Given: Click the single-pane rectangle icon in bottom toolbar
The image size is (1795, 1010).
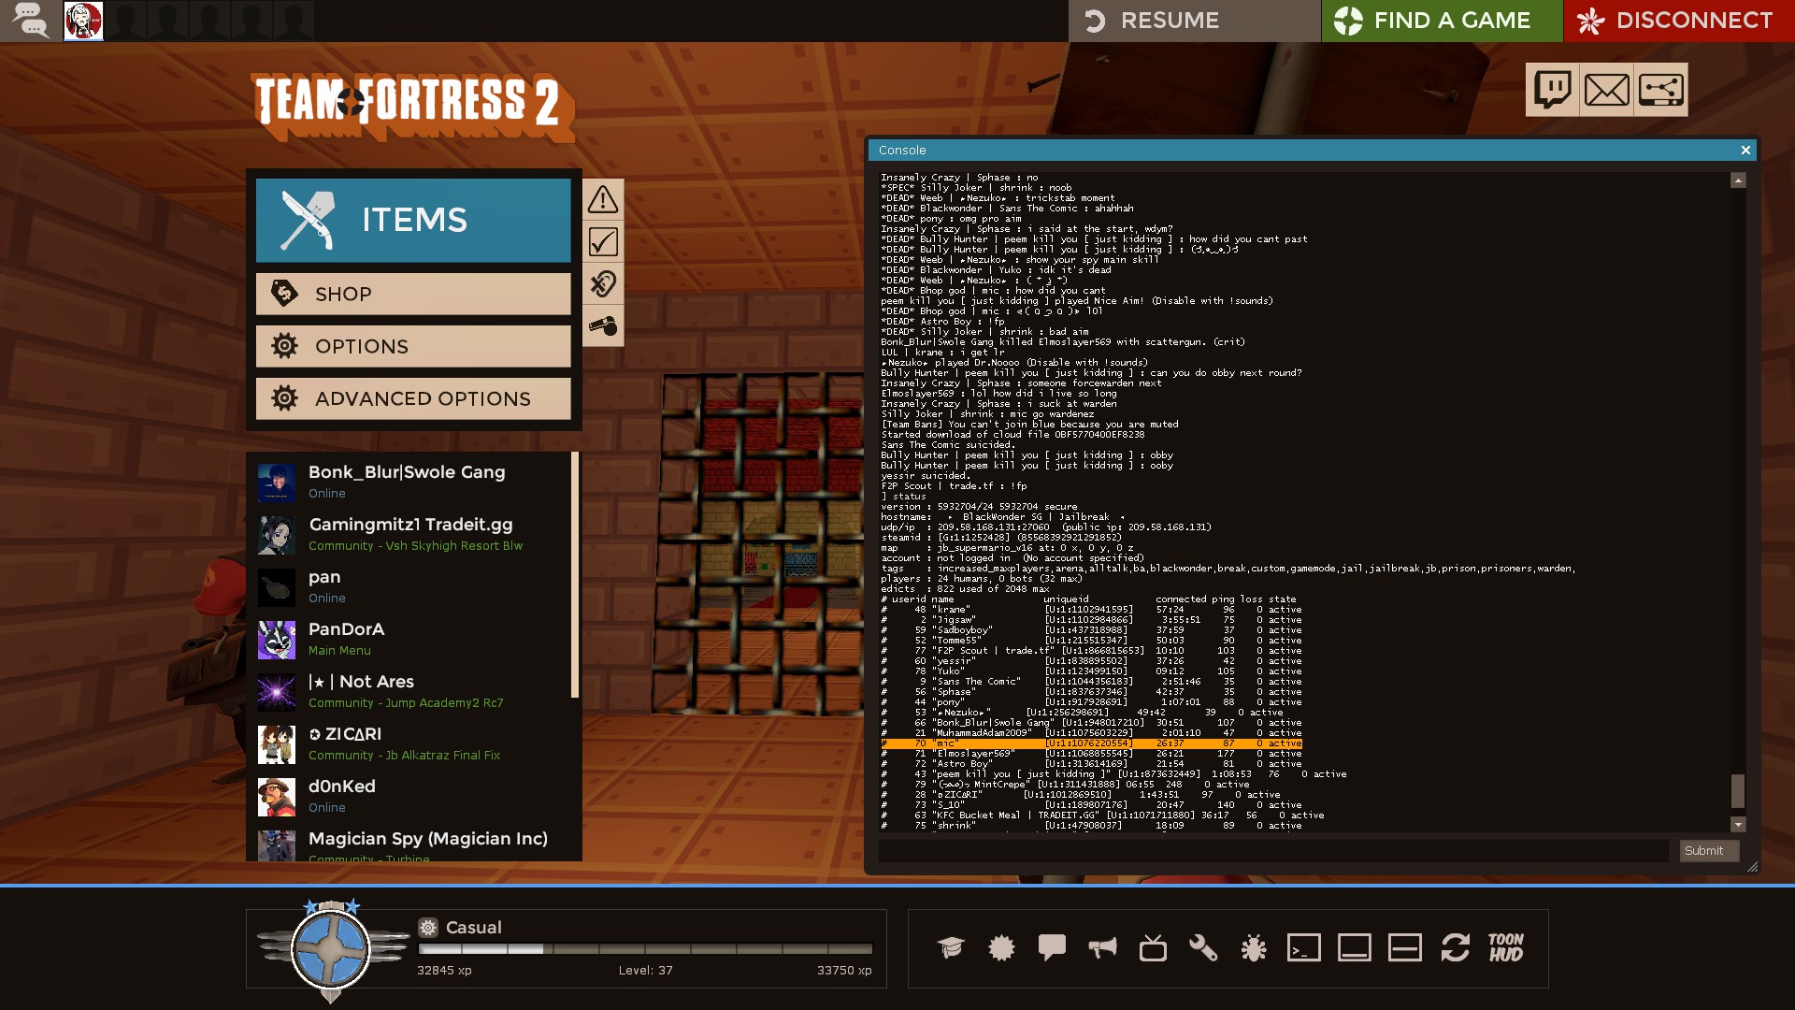Looking at the screenshot, I should coord(1355,947).
